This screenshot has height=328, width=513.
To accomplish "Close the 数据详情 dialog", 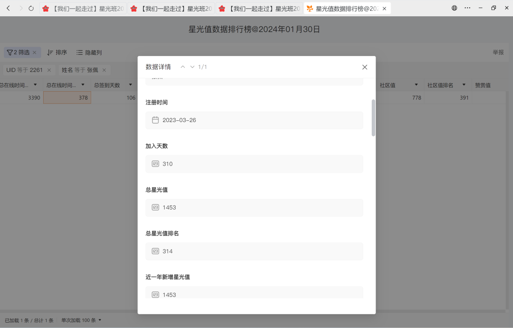I will click(x=365, y=67).
